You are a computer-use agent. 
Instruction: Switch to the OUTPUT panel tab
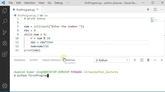point(34,60)
